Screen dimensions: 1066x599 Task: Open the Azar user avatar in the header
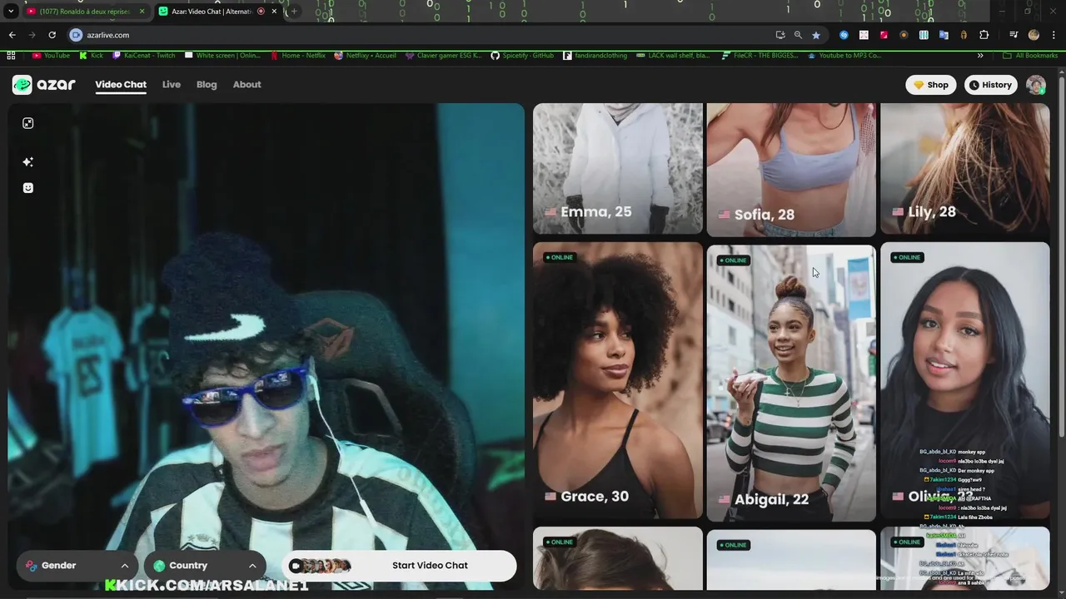click(1036, 85)
